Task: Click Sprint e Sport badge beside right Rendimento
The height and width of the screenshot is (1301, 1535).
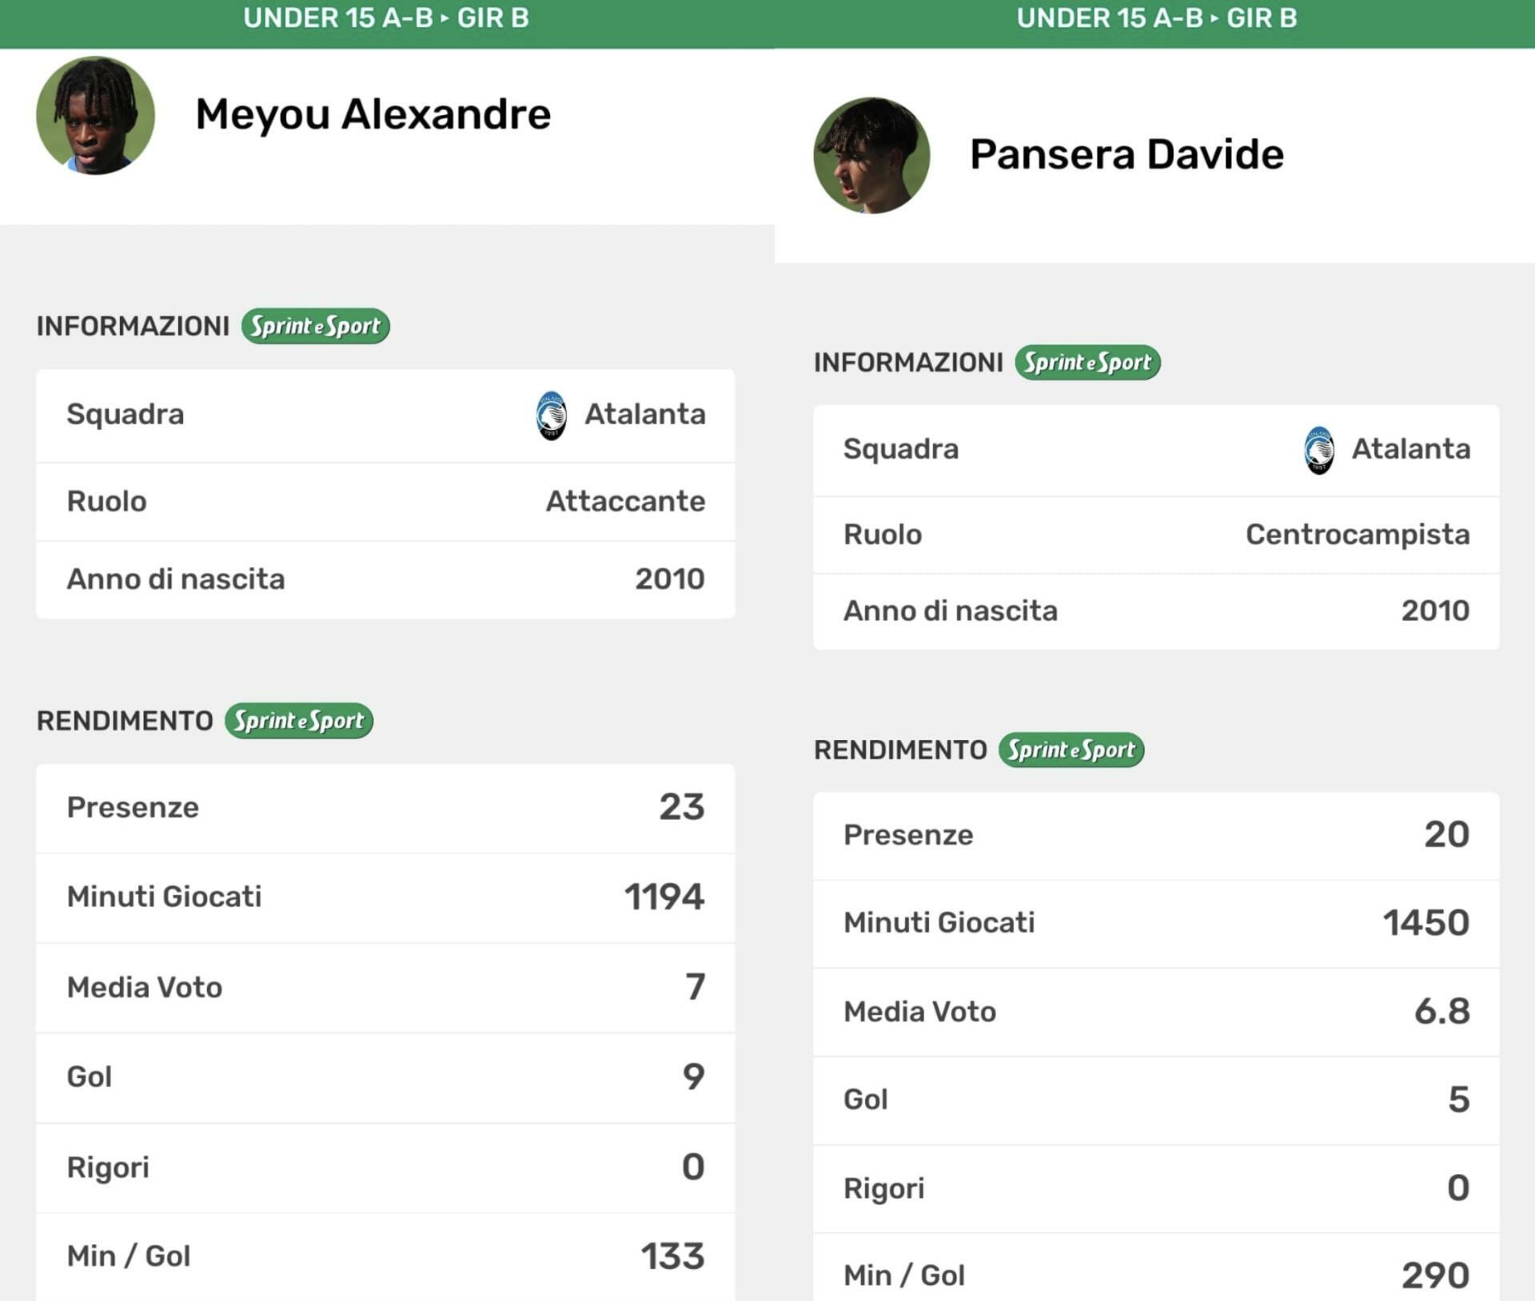Action: pos(1071,750)
